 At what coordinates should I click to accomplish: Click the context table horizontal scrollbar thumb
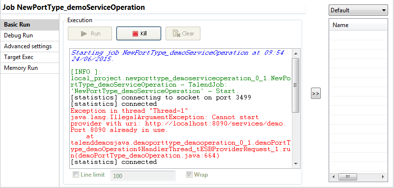tap(347, 177)
